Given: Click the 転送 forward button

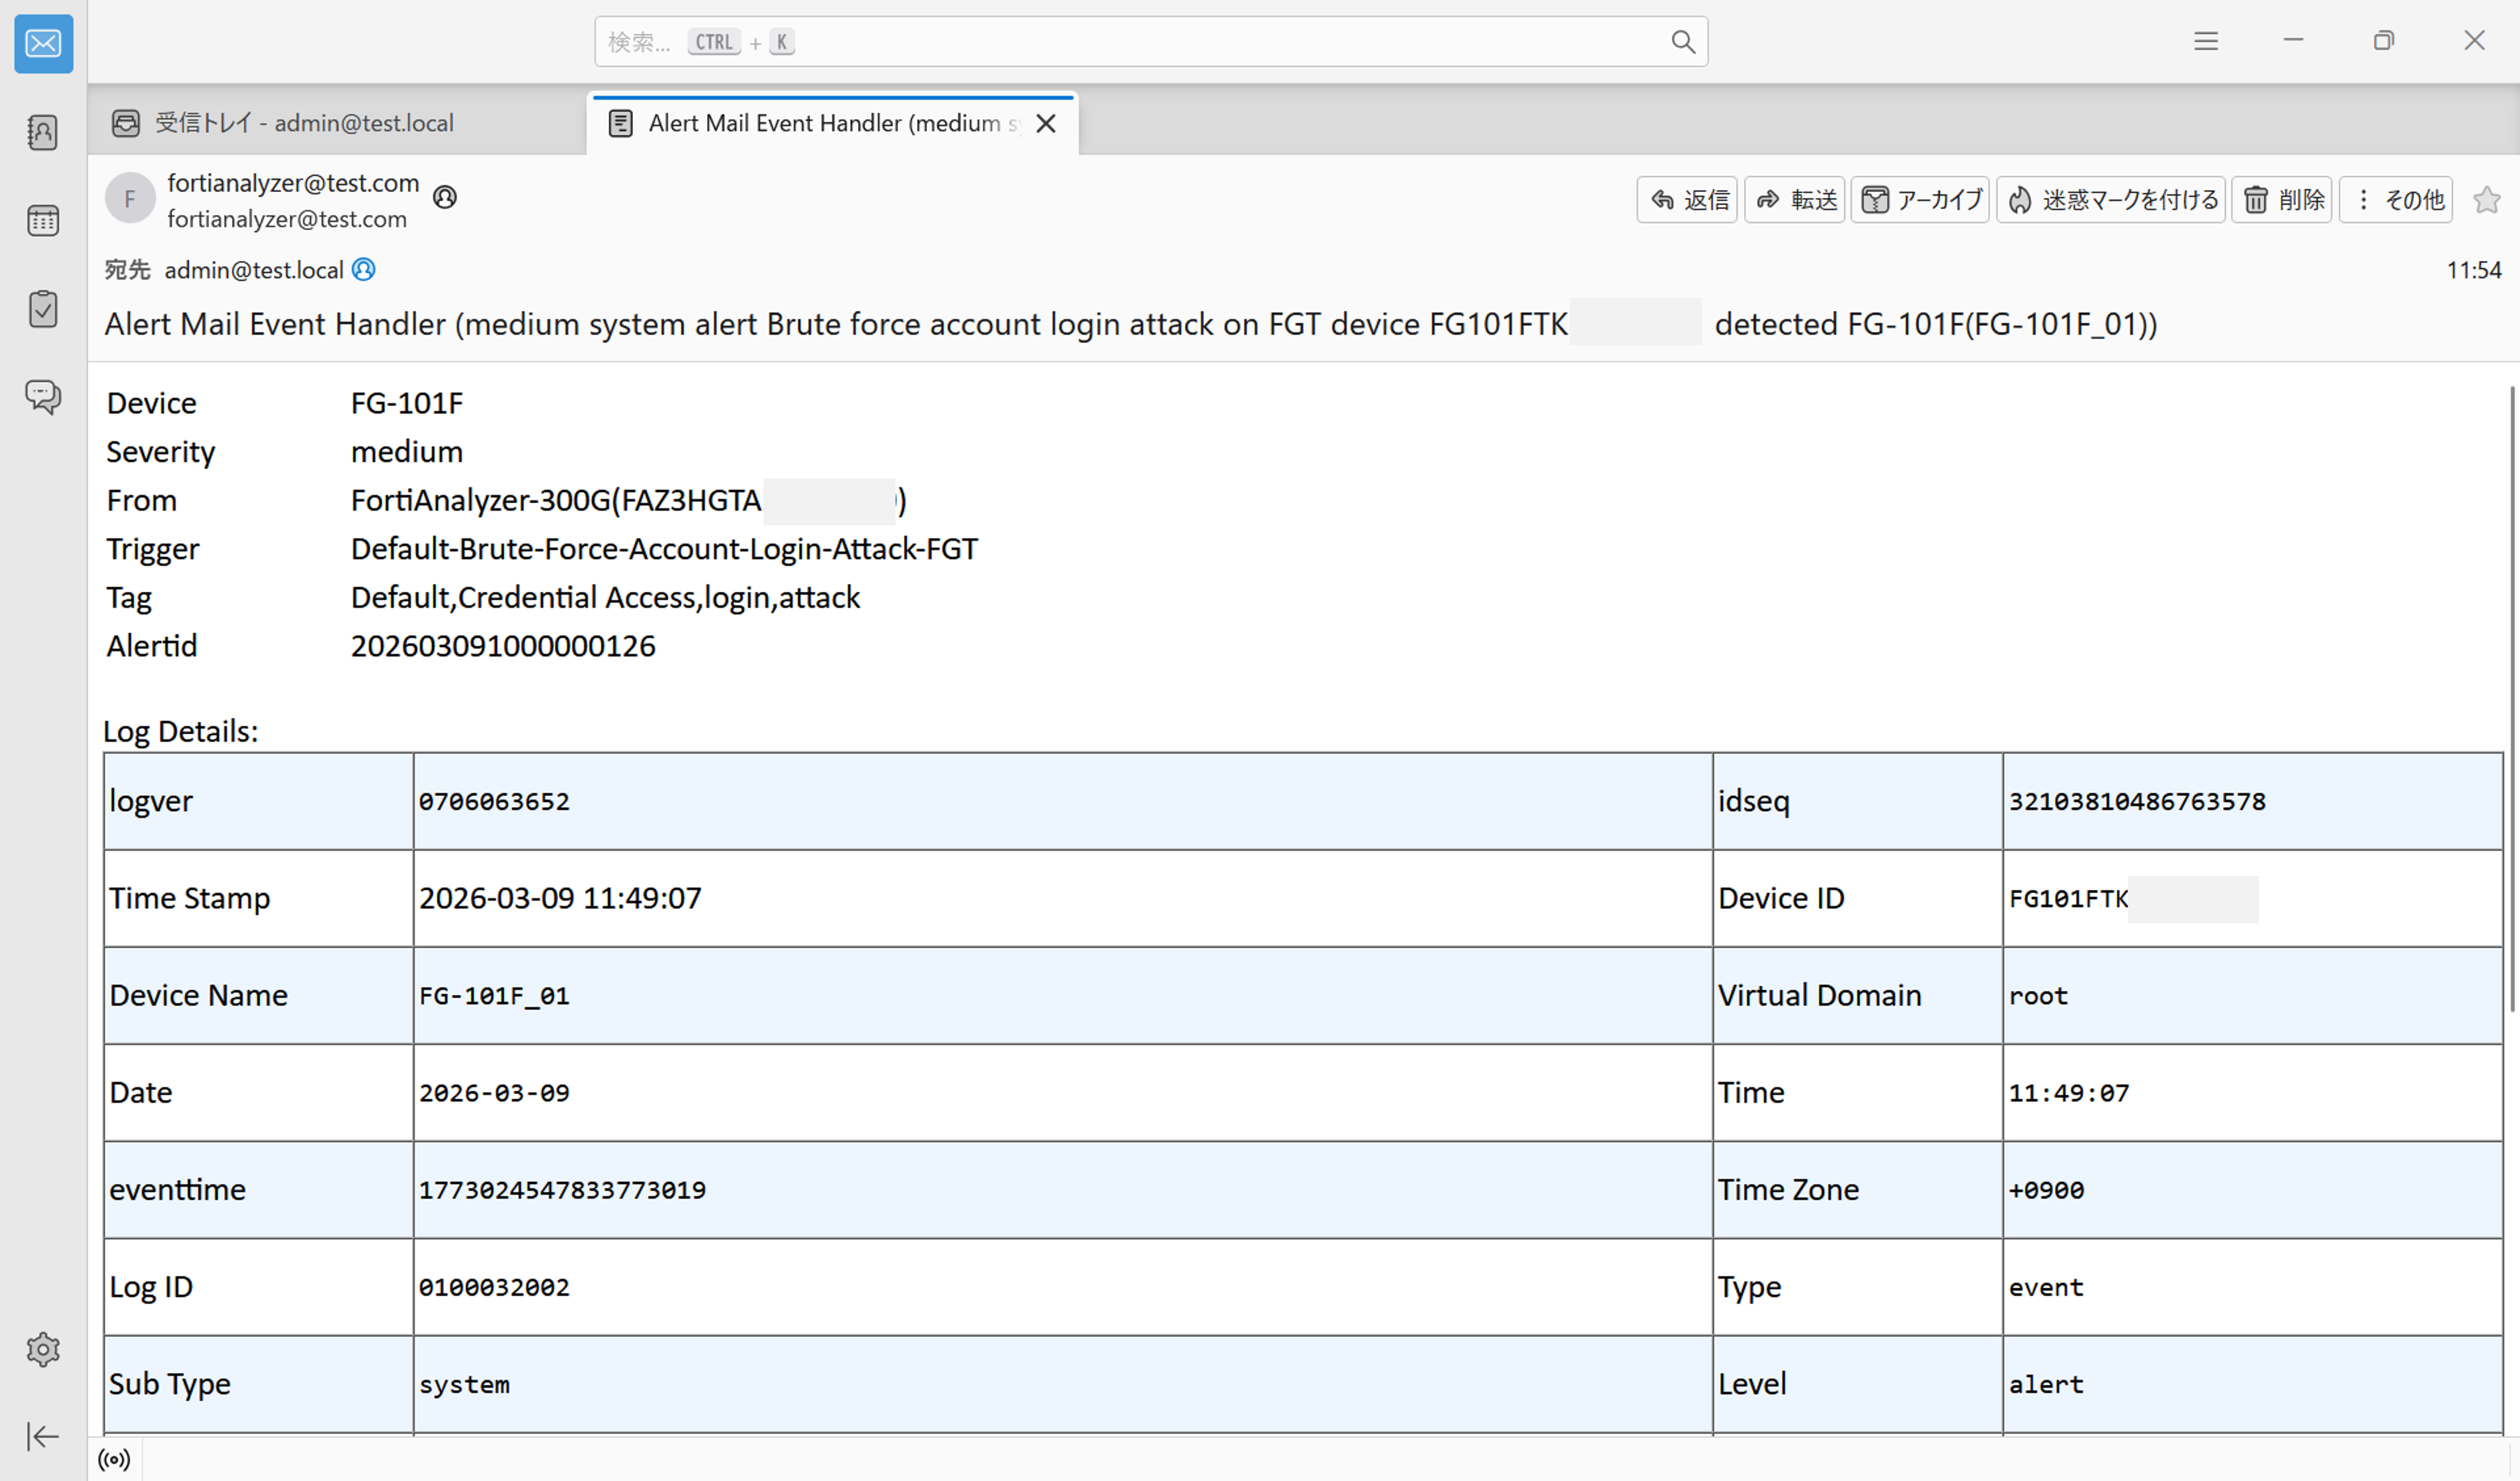Looking at the screenshot, I should click(x=1795, y=200).
